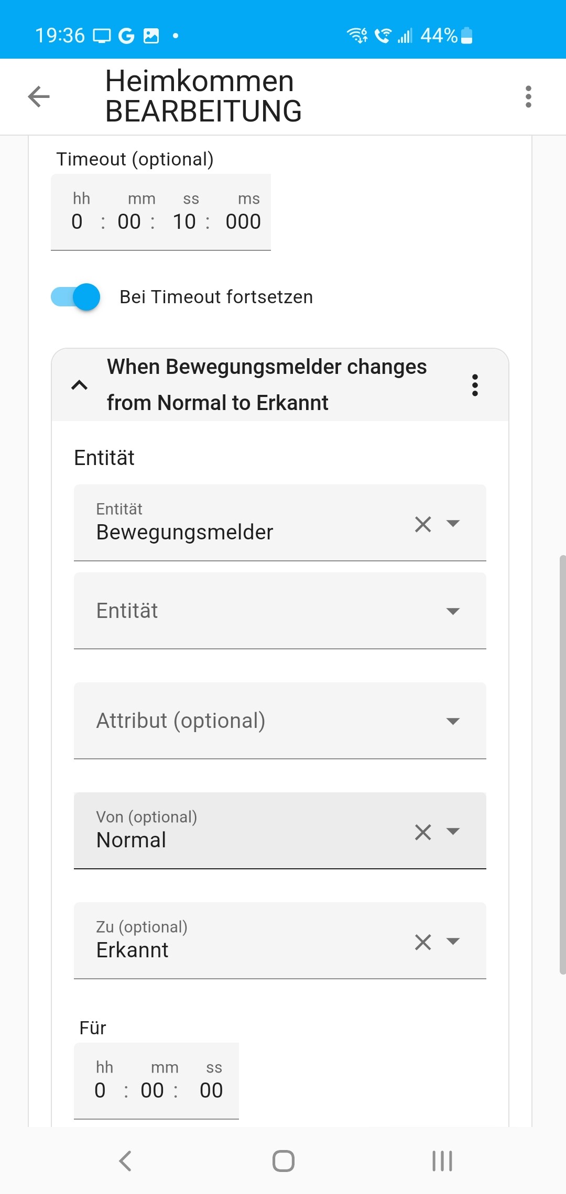Clear the Von value Normal
The height and width of the screenshot is (1194, 566).
pyautogui.click(x=423, y=832)
